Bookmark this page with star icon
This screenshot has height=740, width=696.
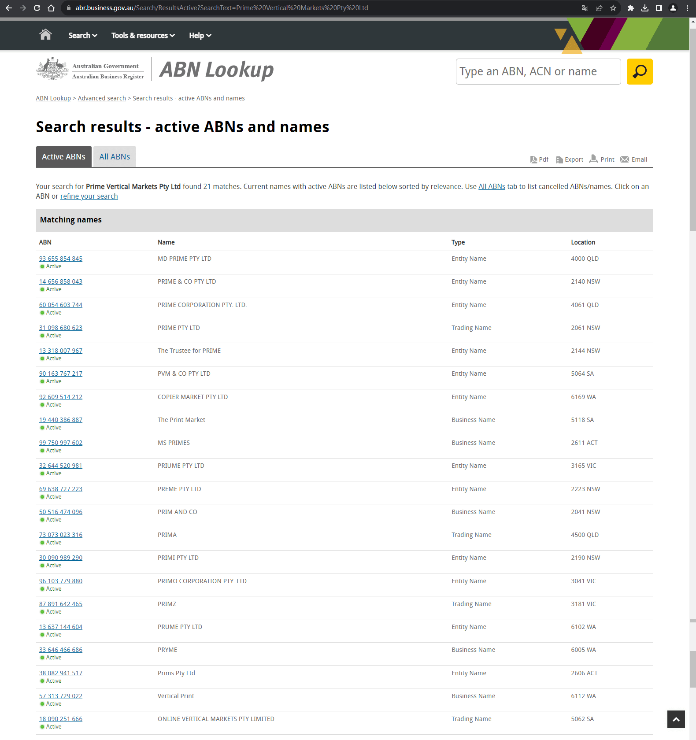pyautogui.click(x=613, y=8)
